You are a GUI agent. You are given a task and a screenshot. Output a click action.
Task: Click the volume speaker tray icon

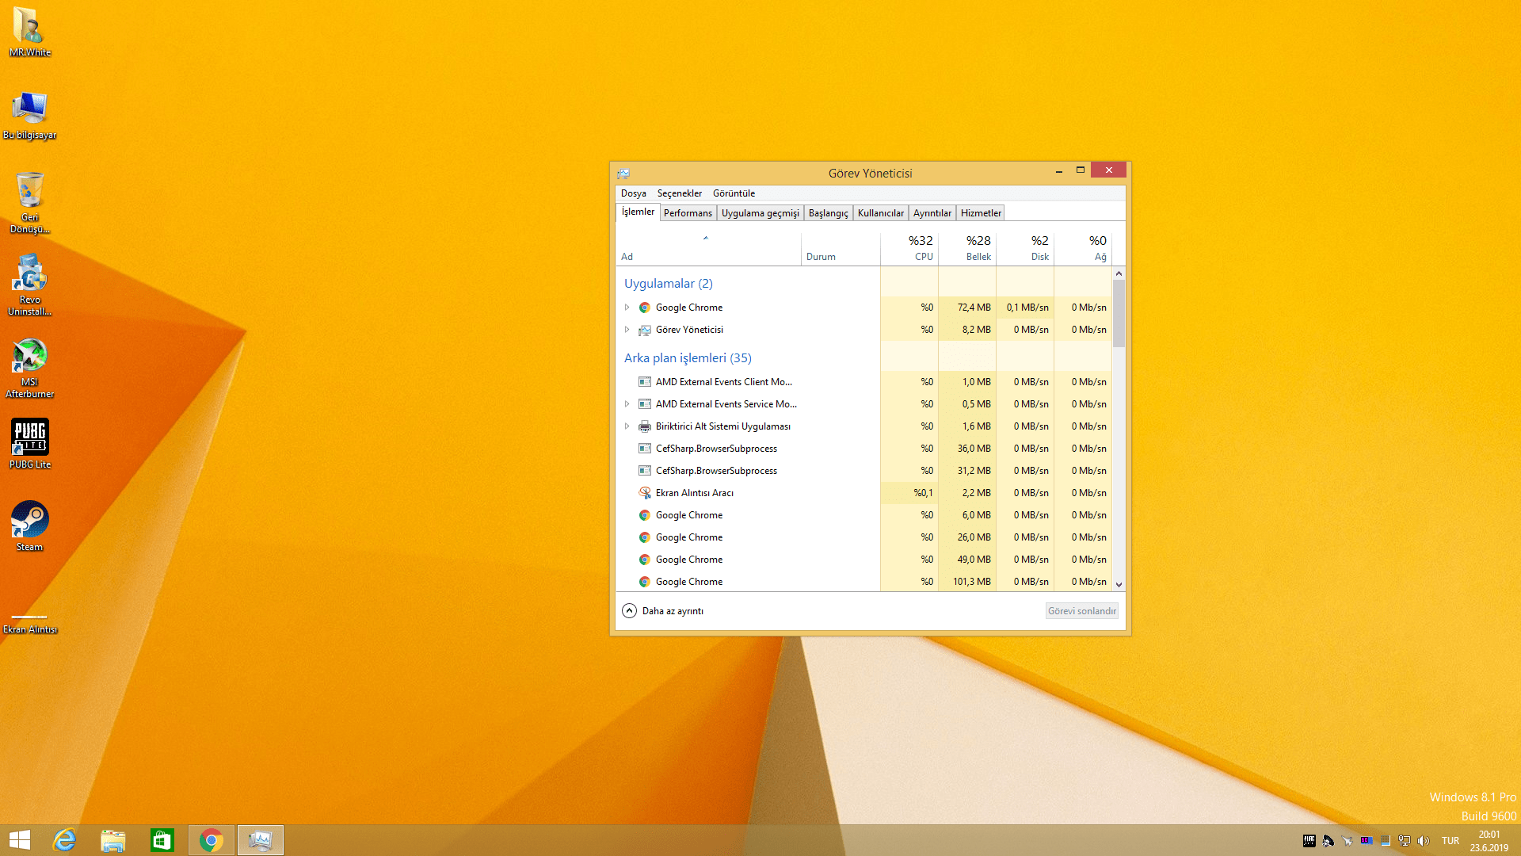click(1424, 841)
